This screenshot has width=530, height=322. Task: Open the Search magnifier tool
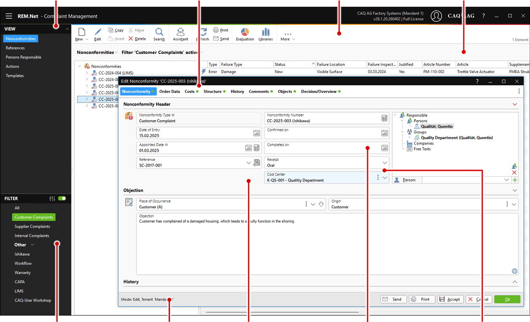click(159, 35)
